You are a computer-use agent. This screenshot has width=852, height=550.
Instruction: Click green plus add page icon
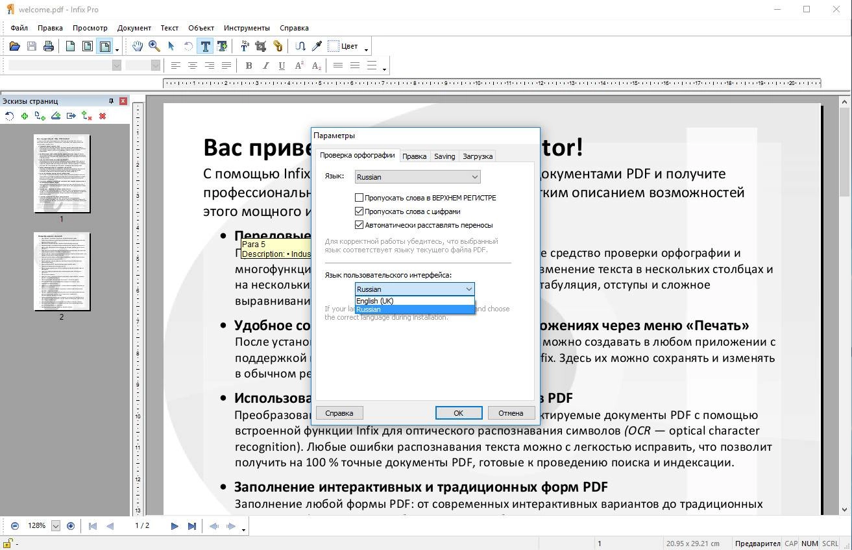(x=25, y=116)
